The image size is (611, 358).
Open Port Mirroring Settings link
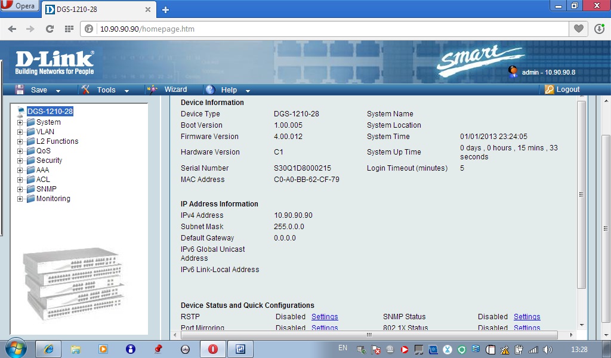(325, 328)
